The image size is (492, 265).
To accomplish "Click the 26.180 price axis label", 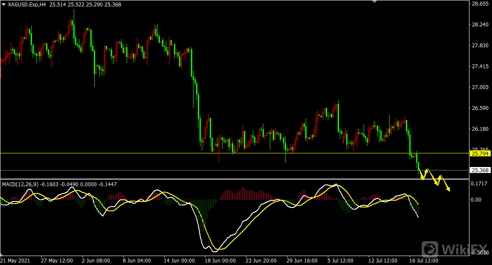I will pyautogui.click(x=480, y=129).
